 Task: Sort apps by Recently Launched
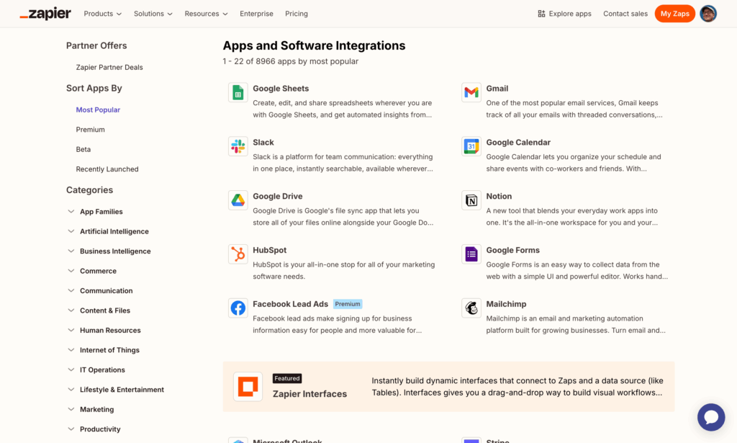pyautogui.click(x=107, y=169)
